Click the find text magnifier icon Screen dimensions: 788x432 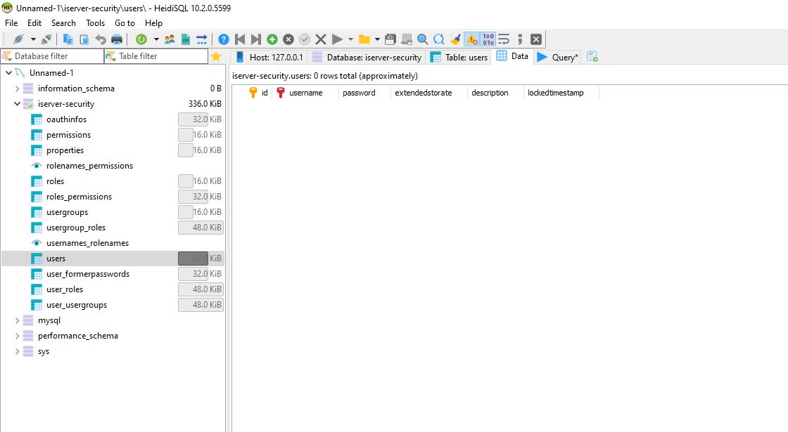423,39
